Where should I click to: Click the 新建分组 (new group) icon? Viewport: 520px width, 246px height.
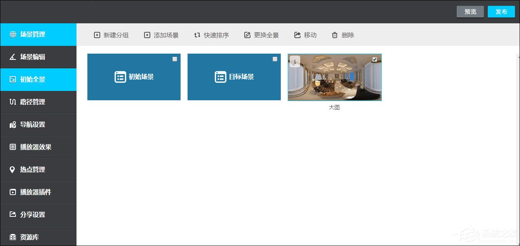97,35
